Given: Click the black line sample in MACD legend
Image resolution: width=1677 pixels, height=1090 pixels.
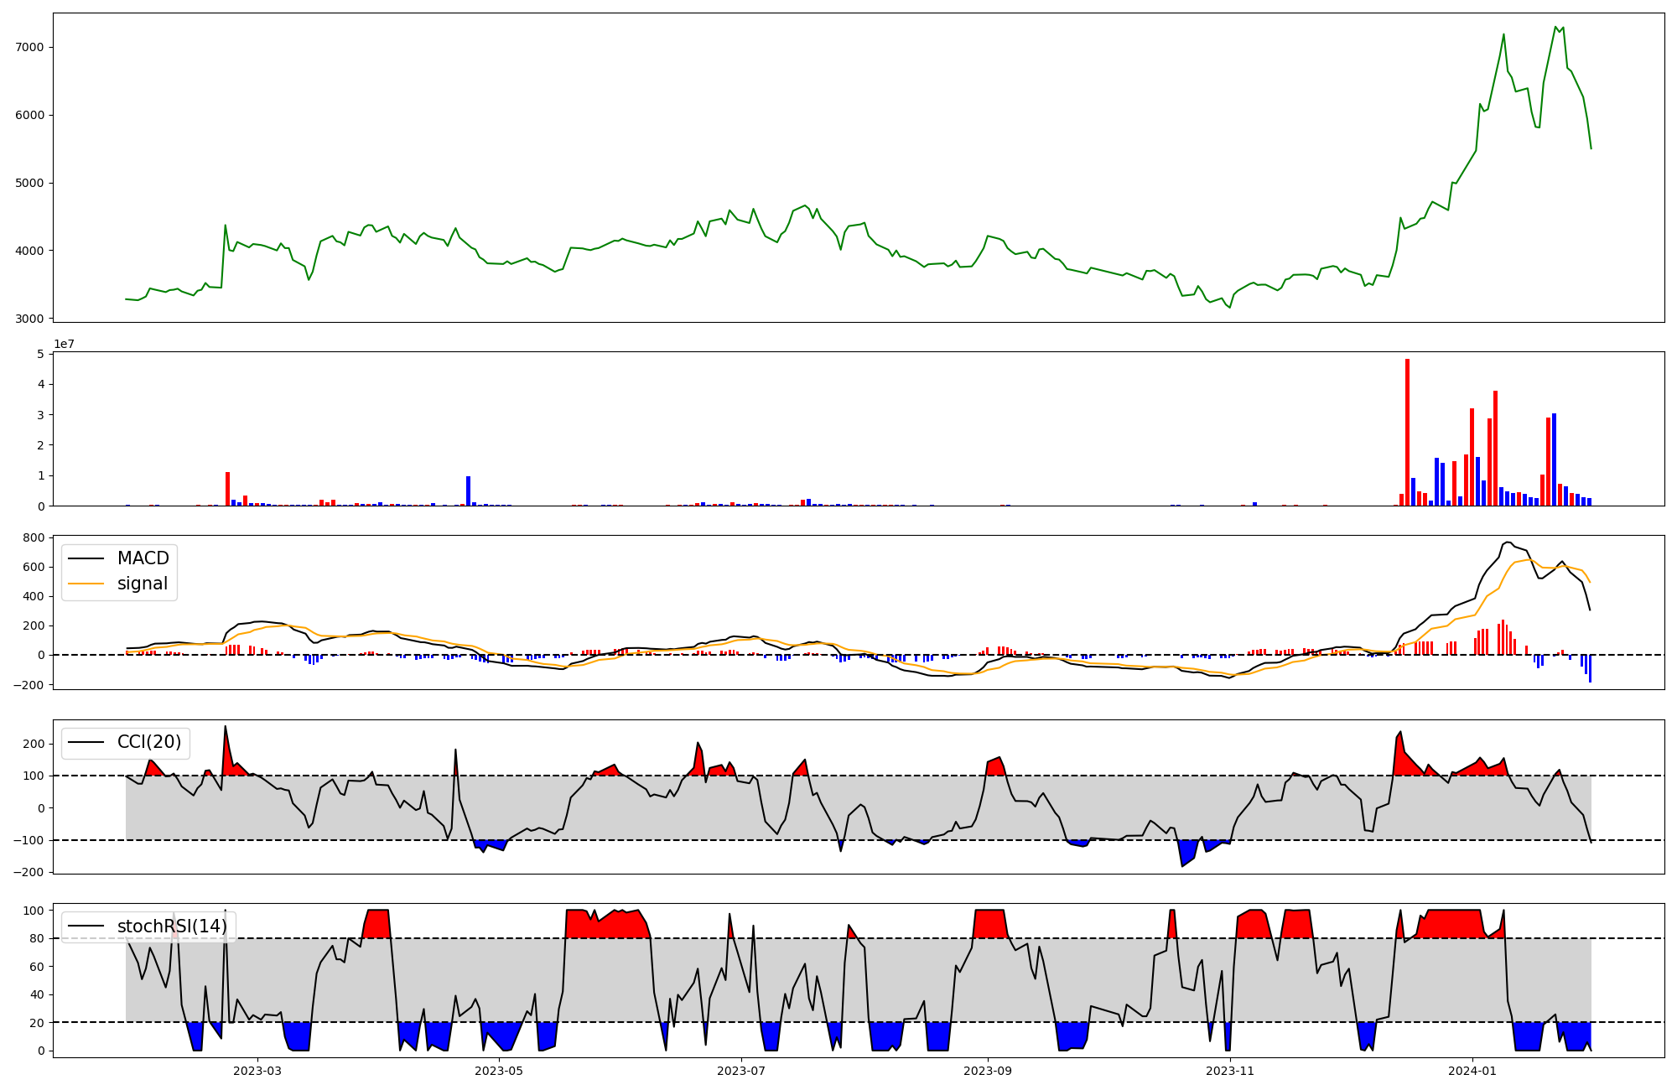Looking at the screenshot, I should point(86,559).
